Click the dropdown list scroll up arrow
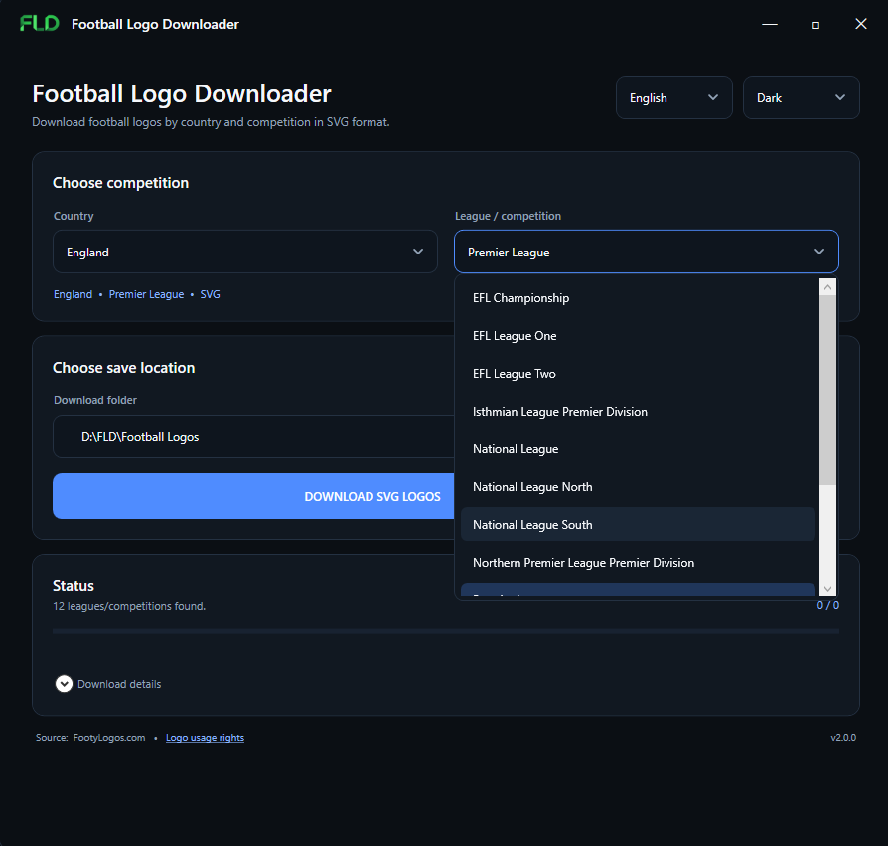 point(827,287)
